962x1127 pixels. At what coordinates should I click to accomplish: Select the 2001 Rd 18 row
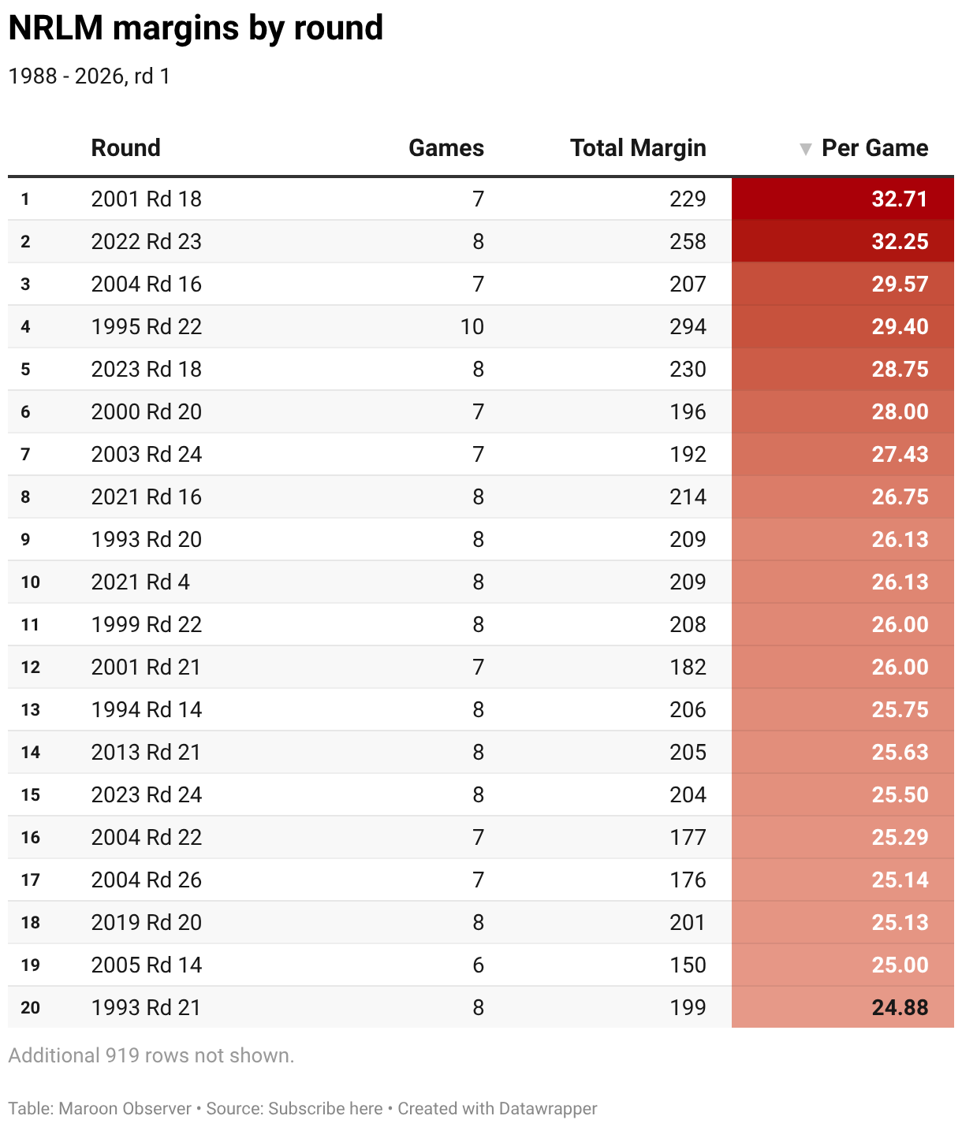click(x=481, y=199)
